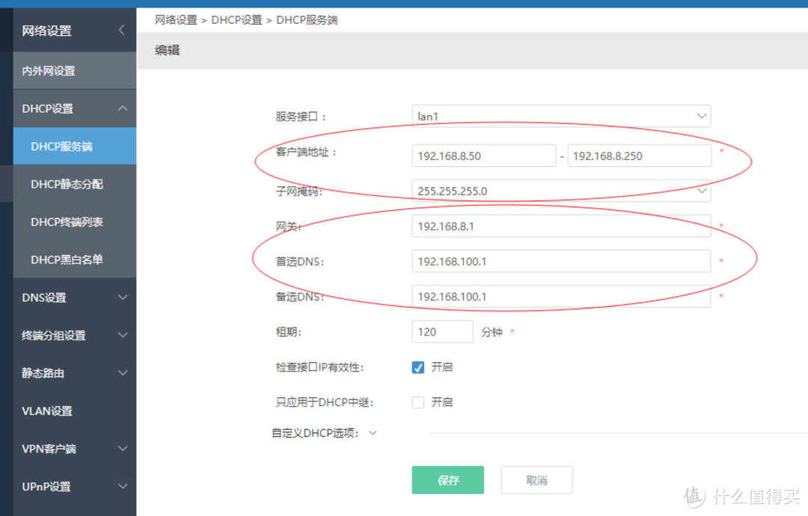The image size is (808, 516).
Task: Disable the 检查接口IP有效性 checkbox
Action: pyautogui.click(x=417, y=367)
